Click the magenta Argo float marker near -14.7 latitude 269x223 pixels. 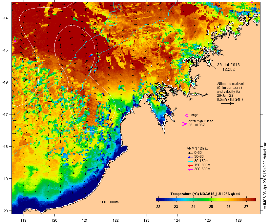coord(15,41)
